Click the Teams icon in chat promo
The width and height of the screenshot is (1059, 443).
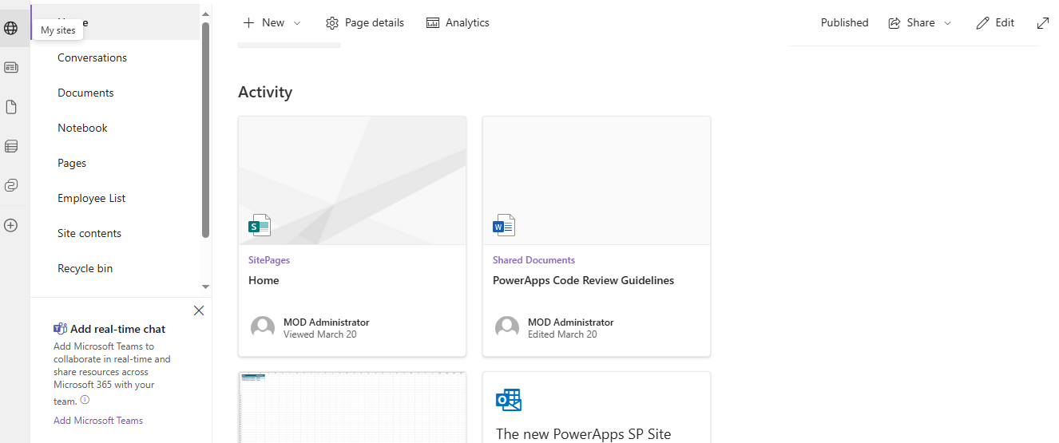[x=60, y=329]
